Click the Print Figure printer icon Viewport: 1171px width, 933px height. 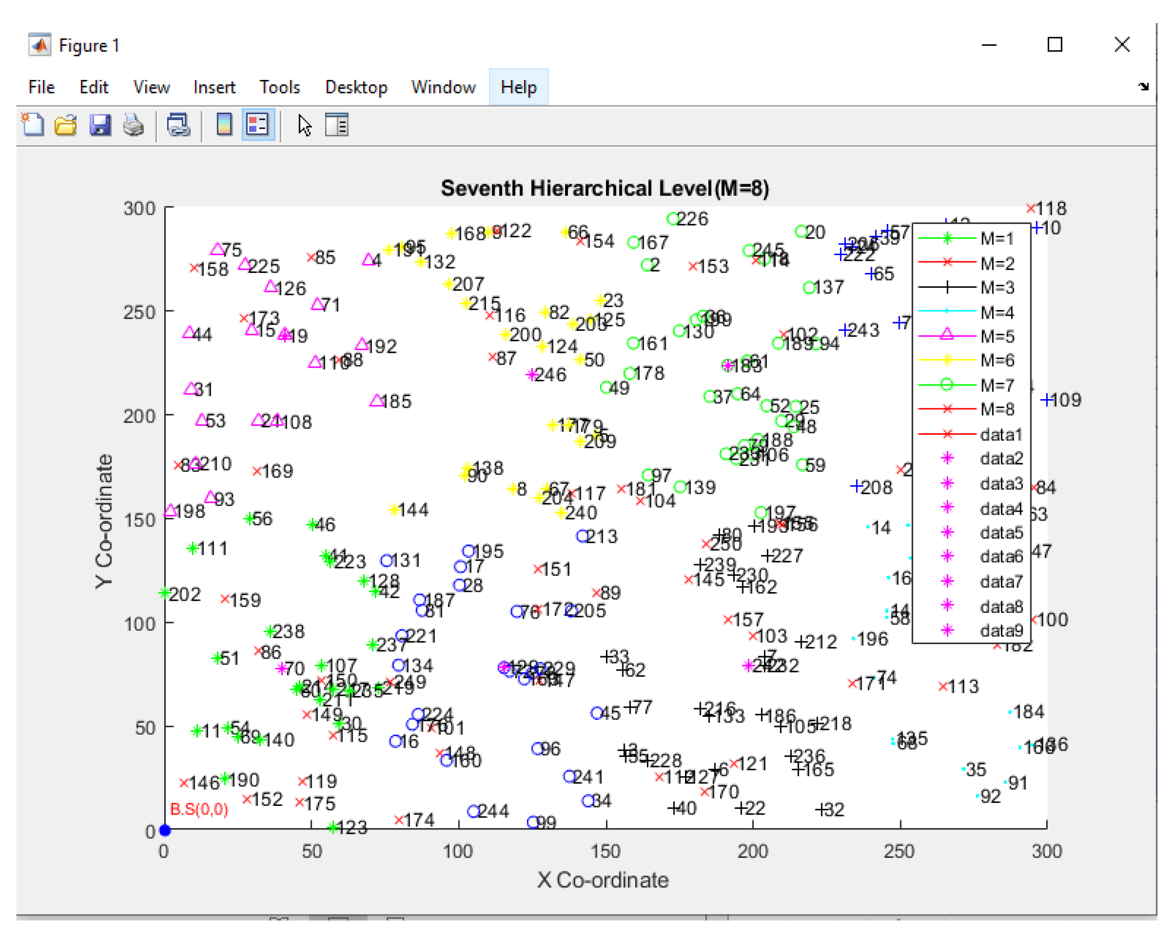133,125
